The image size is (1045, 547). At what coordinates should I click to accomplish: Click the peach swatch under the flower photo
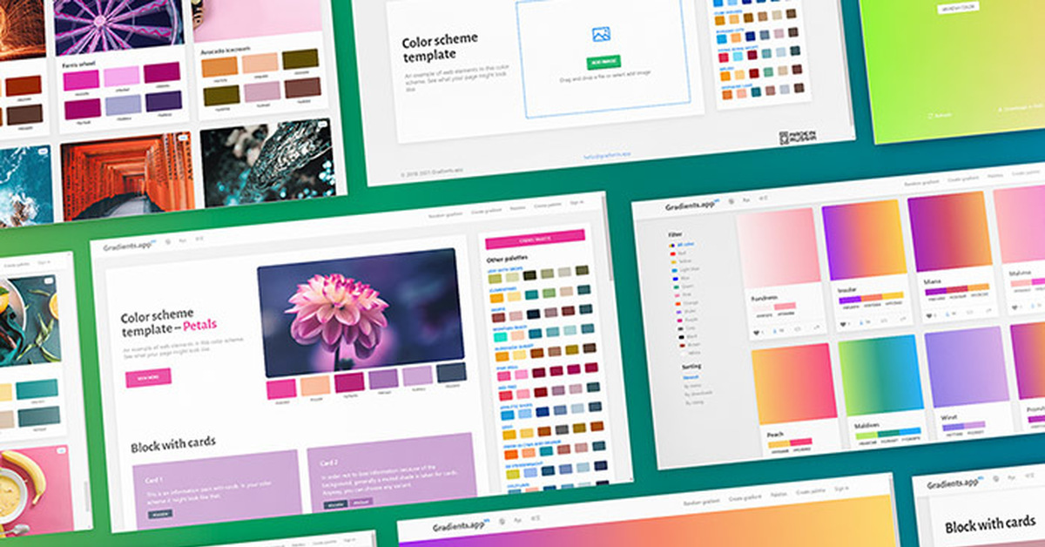coord(315,385)
